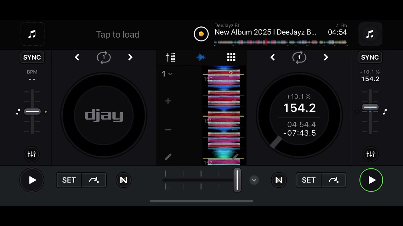Jump to cue on left deck
Image resolution: width=403 pixels, height=226 pixels.
94,180
